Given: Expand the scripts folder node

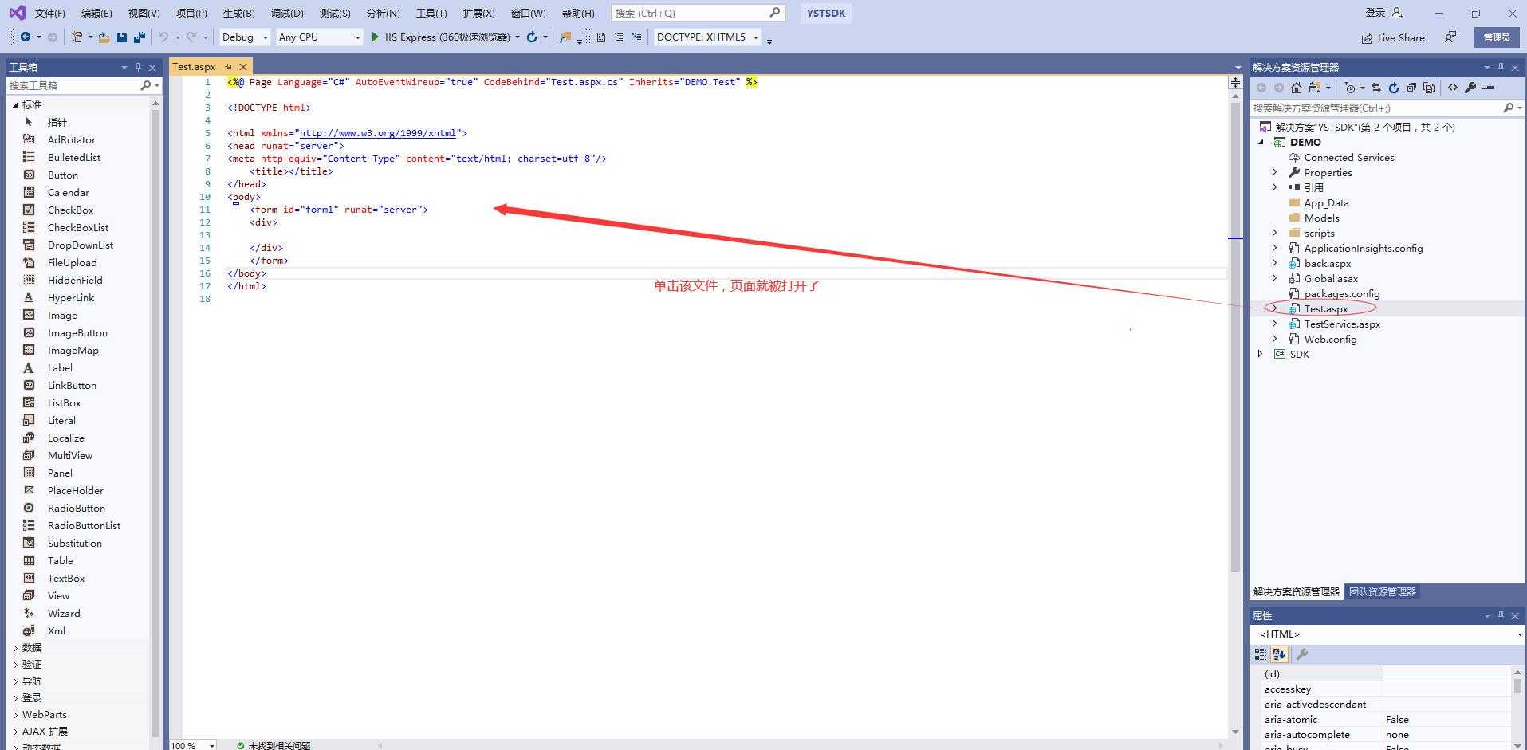Looking at the screenshot, I should pos(1274,233).
